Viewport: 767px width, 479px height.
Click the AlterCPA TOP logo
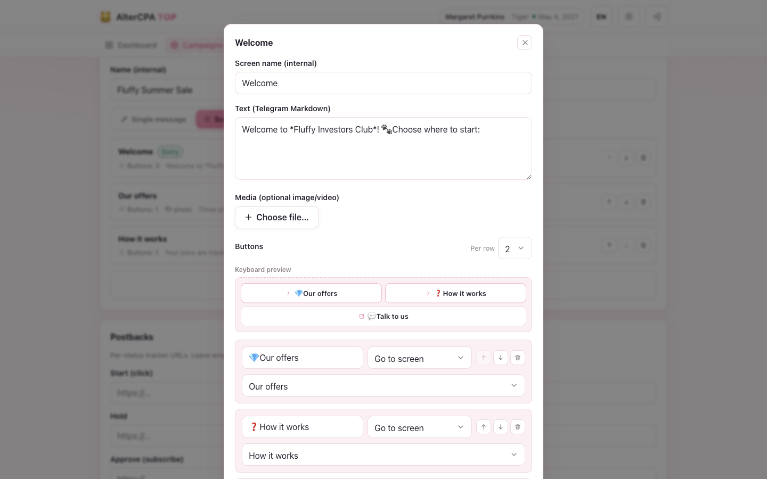138,17
